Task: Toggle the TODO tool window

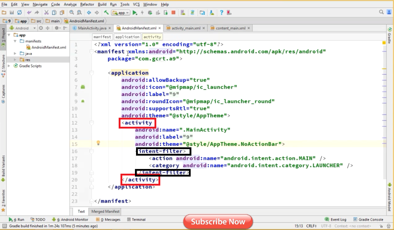Action: (38, 220)
